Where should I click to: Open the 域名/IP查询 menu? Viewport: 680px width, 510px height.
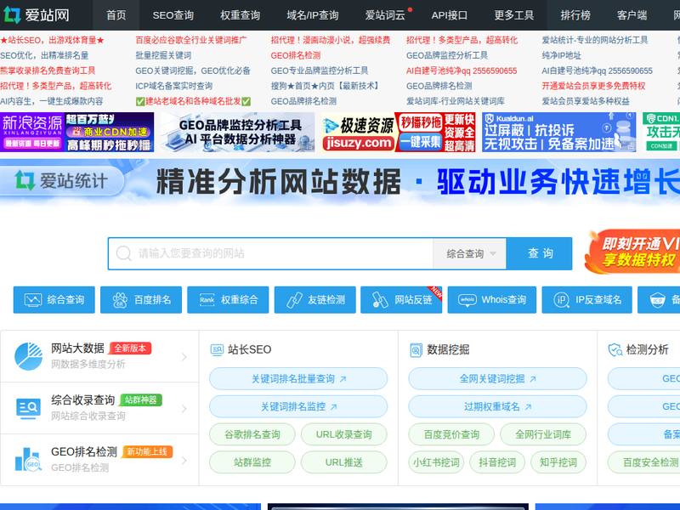pos(312,15)
